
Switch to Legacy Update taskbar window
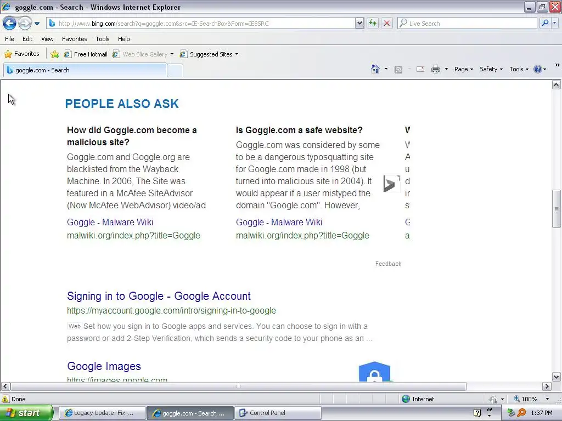[102, 413]
